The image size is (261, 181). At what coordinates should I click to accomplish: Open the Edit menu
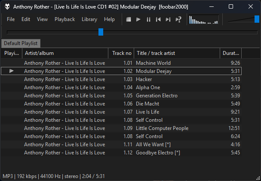(26, 19)
